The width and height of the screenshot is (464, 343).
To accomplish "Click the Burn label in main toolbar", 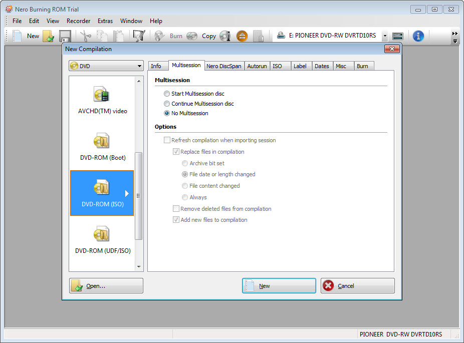I will (x=176, y=36).
